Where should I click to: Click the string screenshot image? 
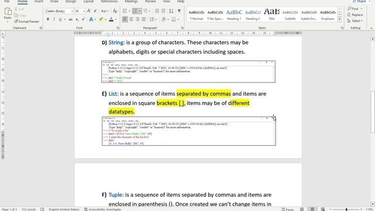tap(189, 72)
